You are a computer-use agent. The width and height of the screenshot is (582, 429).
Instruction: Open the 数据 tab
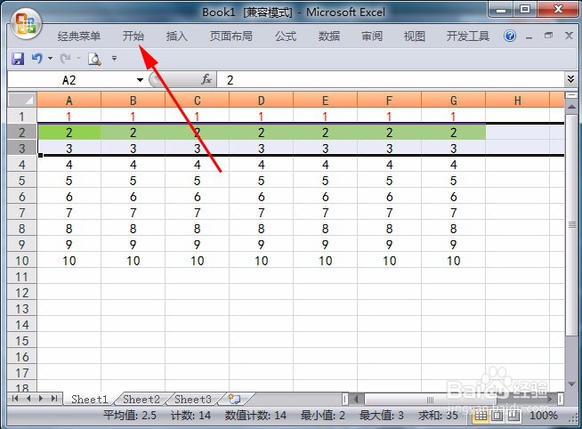(329, 36)
